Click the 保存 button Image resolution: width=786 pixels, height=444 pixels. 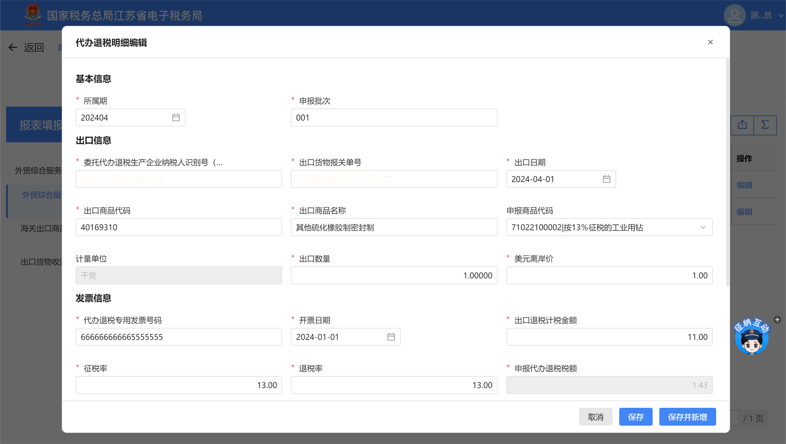point(636,417)
